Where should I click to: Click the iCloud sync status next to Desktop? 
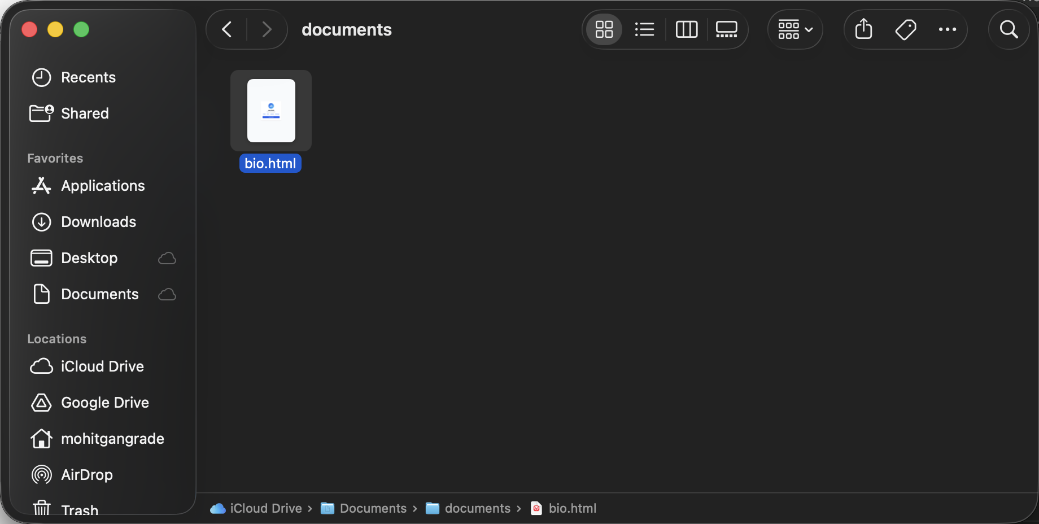coord(167,258)
